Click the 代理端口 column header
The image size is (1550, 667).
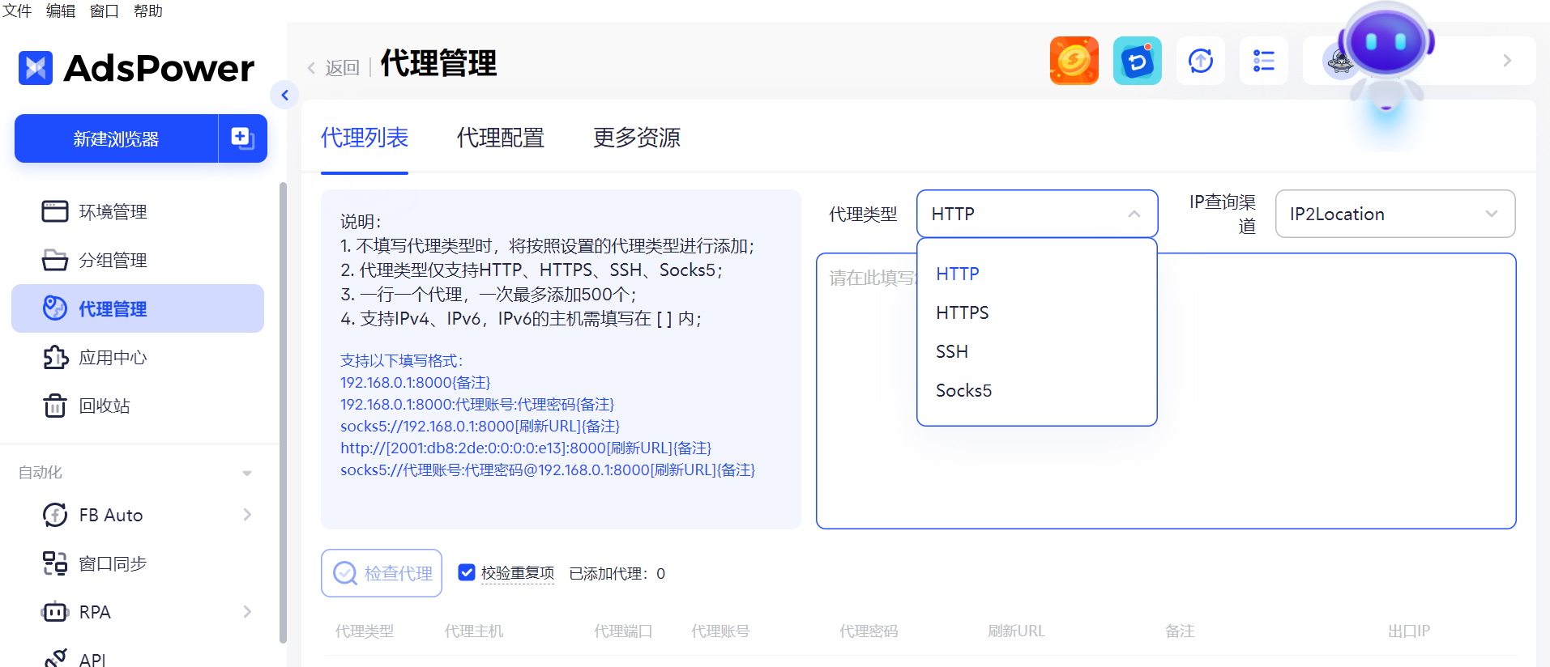click(x=623, y=631)
